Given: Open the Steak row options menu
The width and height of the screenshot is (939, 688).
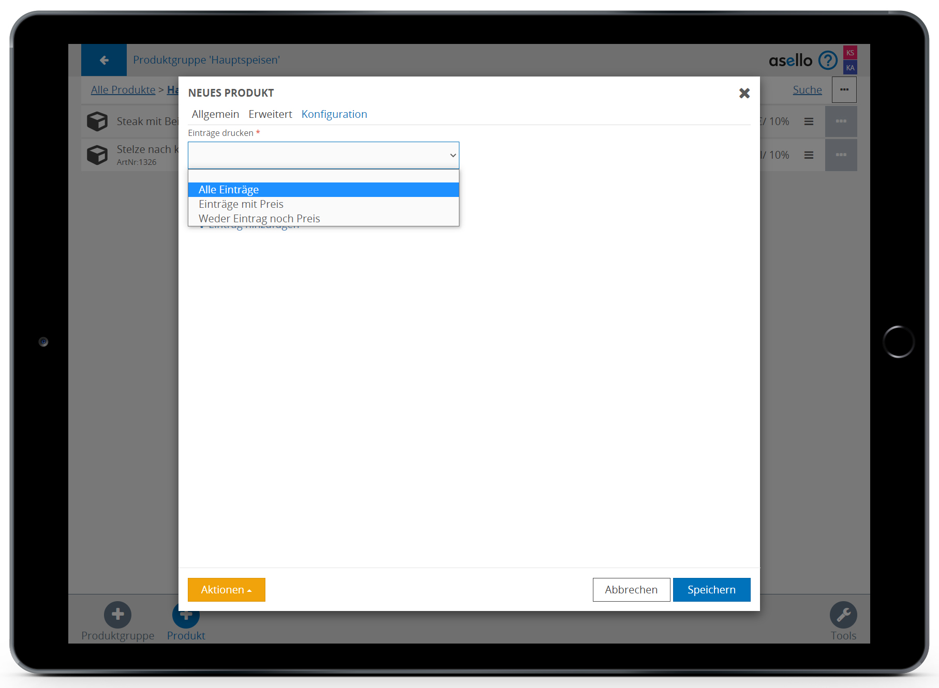Looking at the screenshot, I should [841, 121].
